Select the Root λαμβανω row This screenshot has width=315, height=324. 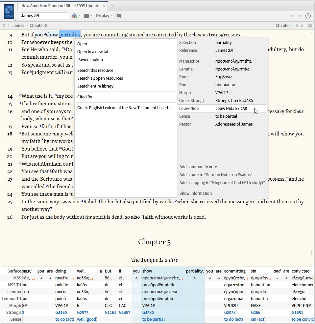(222, 77)
